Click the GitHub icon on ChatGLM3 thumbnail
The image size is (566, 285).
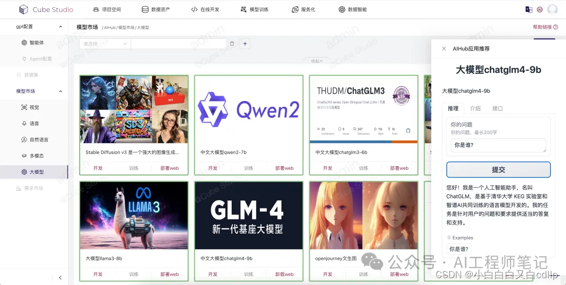pos(408,130)
